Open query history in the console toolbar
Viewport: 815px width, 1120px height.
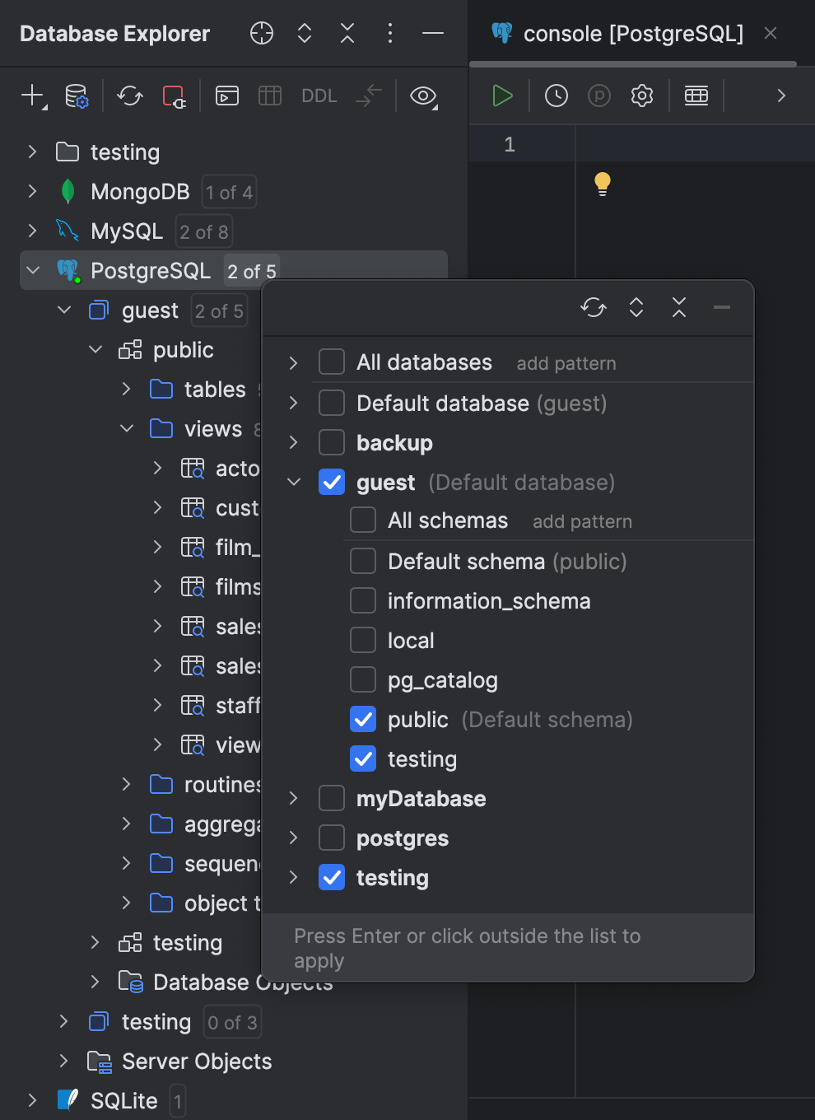tap(556, 96)
